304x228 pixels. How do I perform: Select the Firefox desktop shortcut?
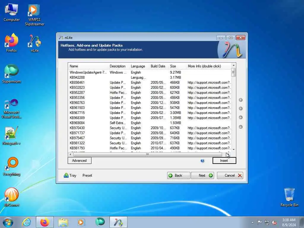click(x=12, y=43)
